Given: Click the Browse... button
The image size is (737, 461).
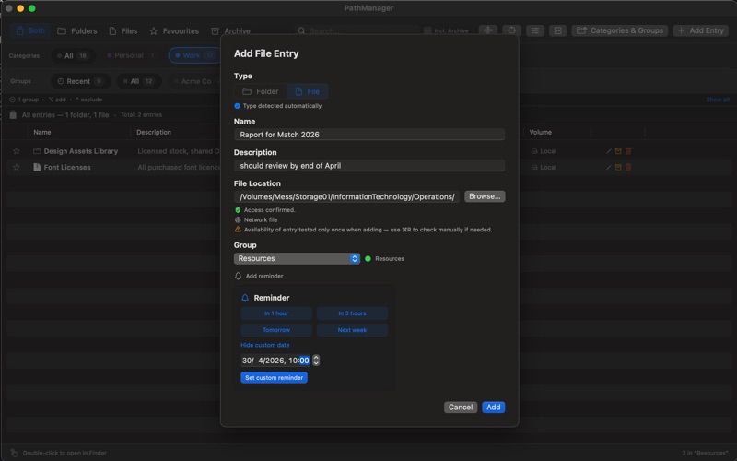Looking at the screenshot, I should point(485,196).
